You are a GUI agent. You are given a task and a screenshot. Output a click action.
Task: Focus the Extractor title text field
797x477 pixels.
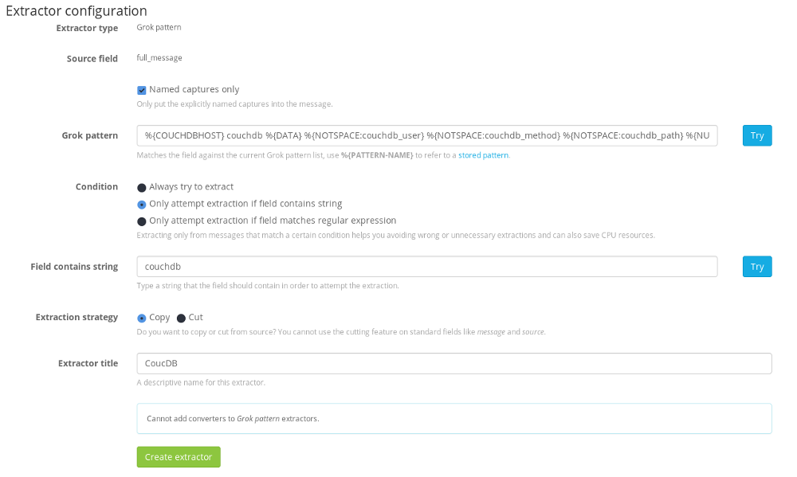tap(454, 363)
